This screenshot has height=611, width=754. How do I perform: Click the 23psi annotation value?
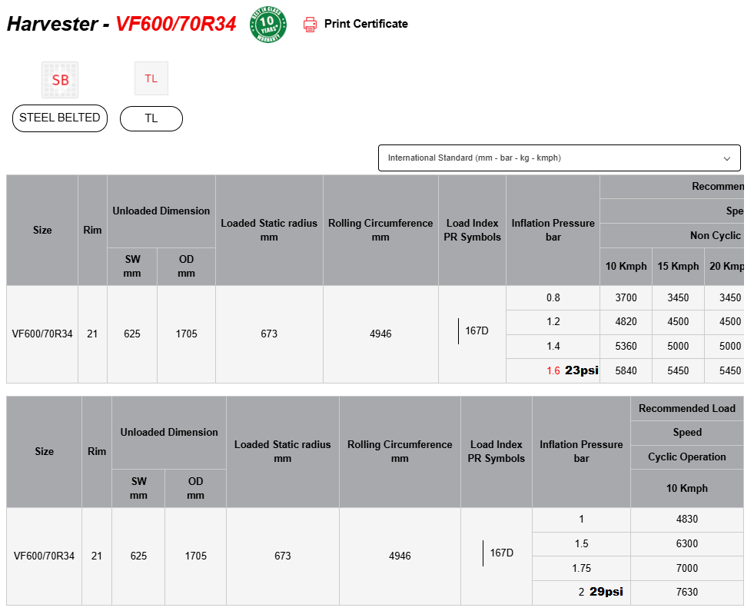pos(581,370)
